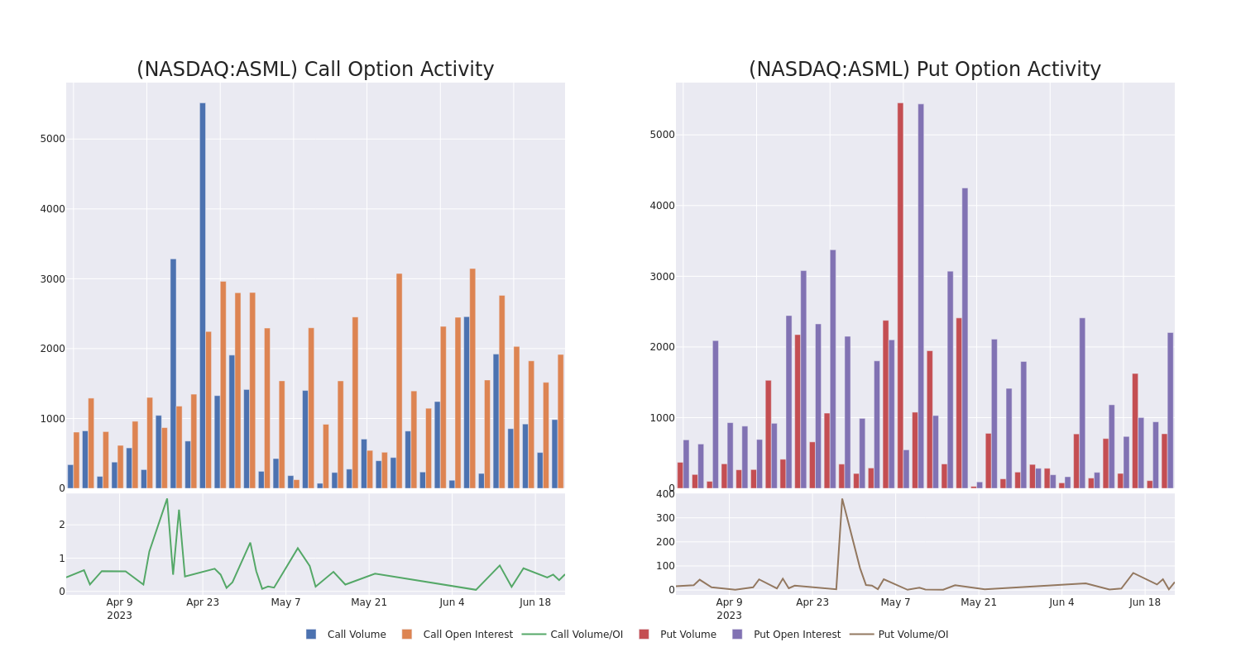The image size is (1241, 661).
Task: Select the 'Call Open Interest' legend label
Action: click(x=467, y=635)
